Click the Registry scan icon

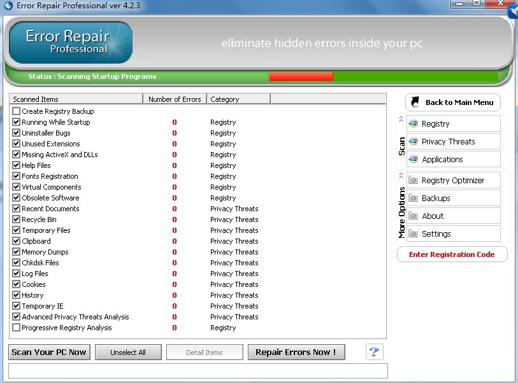(x=413, y=124)
